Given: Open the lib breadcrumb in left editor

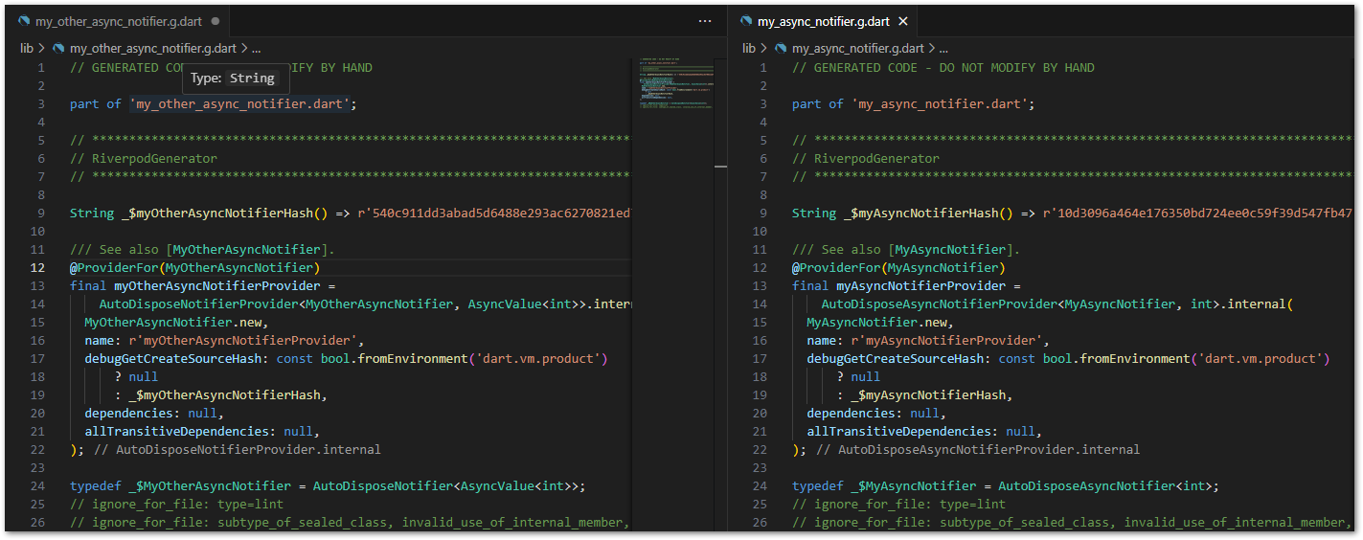Looking at the screenshot, I should pyautogui.click(x=28, y=48).
